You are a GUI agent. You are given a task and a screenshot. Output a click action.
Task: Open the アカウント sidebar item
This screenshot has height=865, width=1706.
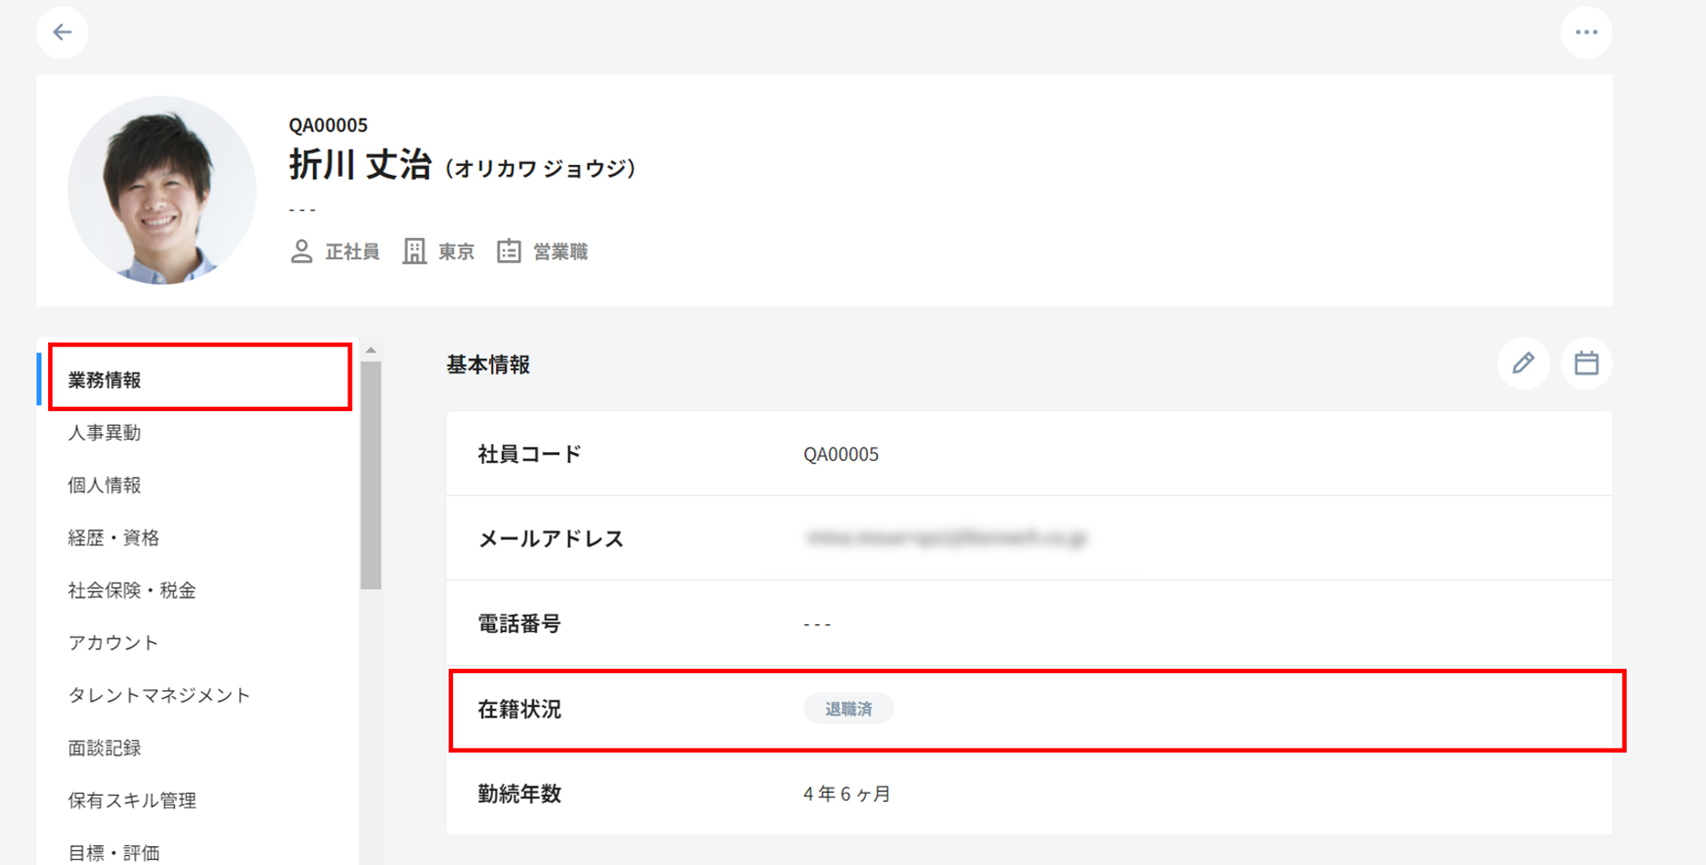point(113,643)
